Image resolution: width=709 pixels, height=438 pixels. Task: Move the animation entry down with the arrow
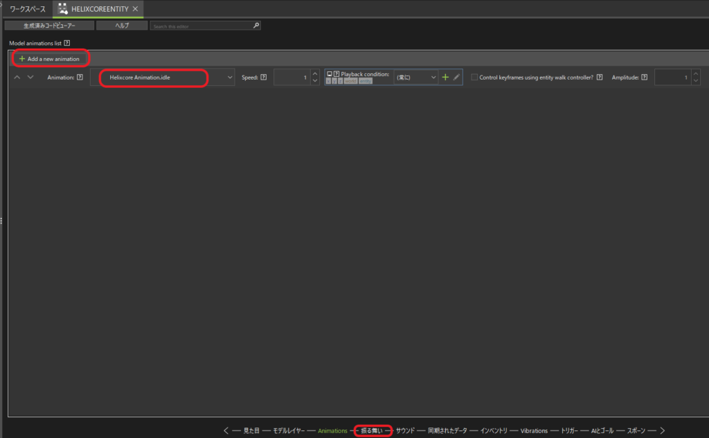(30, 77)
